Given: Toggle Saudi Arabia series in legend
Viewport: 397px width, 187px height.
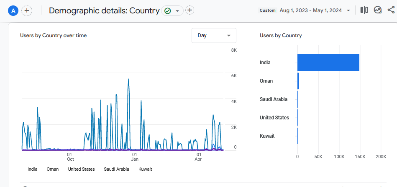Looking at the screenshot, I should (116, 169).
